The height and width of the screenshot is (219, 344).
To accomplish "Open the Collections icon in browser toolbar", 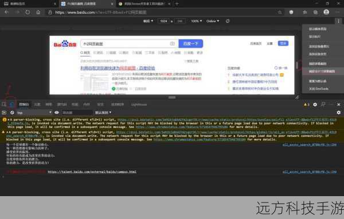I will point(315,12).
